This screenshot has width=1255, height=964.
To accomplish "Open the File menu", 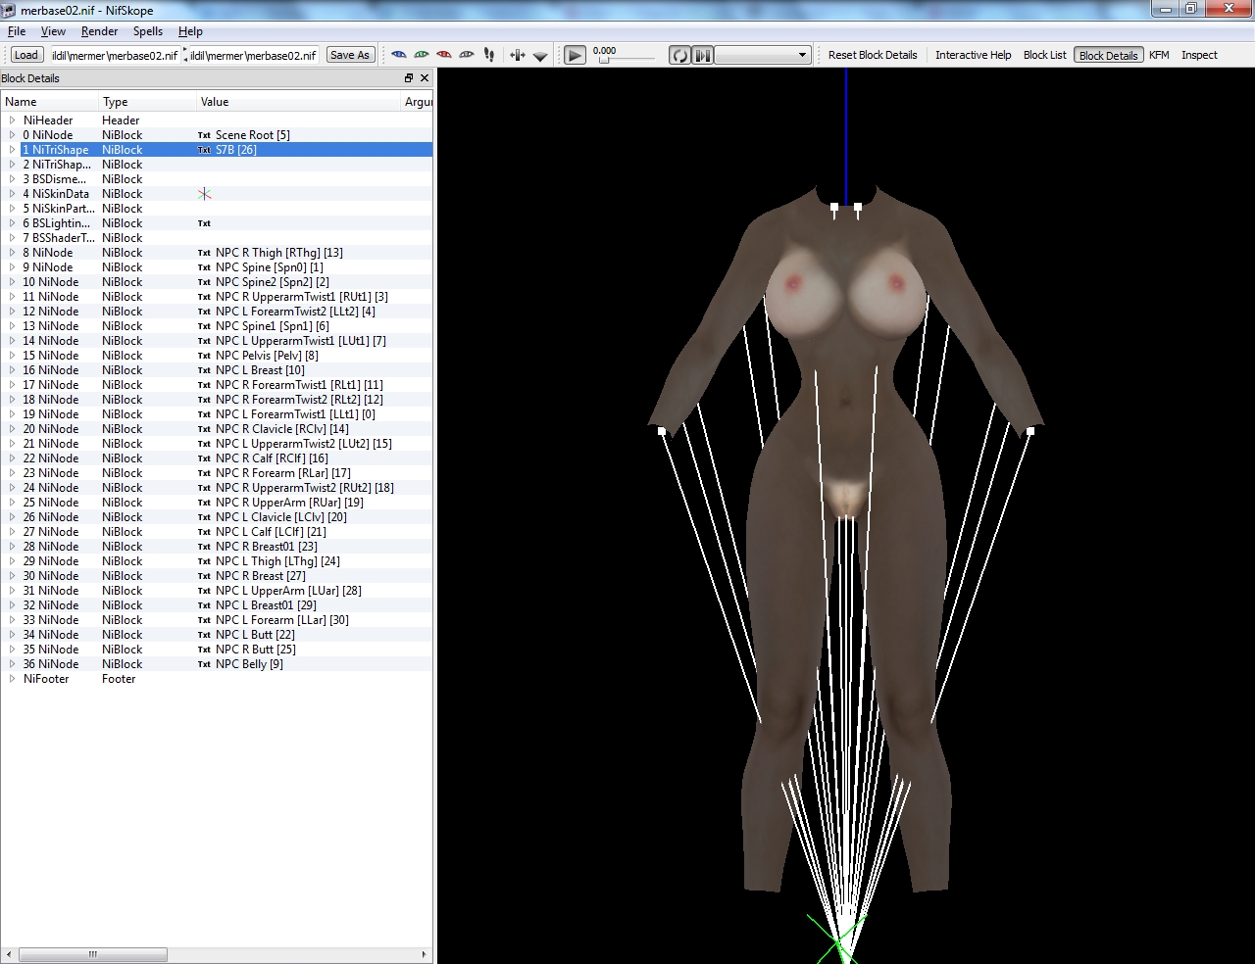I will (x=17, y=31).
